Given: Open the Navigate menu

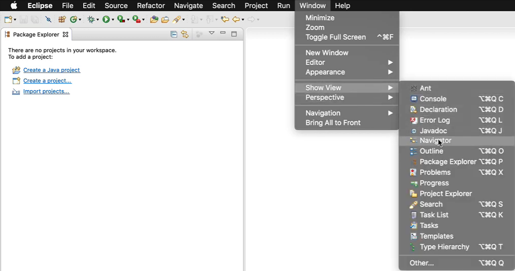Looking at the screenshot, I should (189, 6).
